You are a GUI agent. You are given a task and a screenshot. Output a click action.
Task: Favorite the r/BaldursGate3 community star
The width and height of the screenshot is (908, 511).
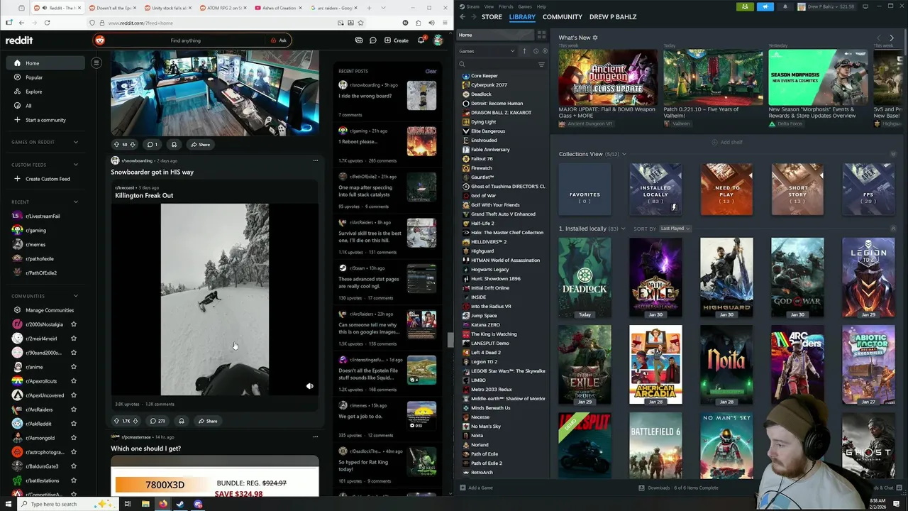tap(74, 466)
